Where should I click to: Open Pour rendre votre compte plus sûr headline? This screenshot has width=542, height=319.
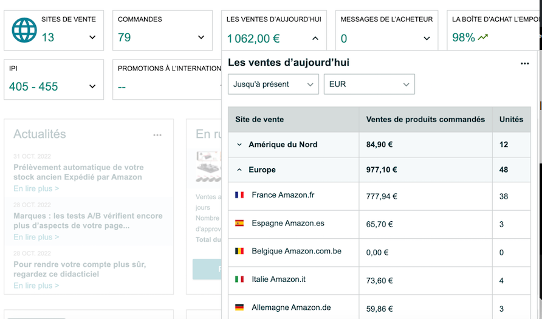[80, 269]
